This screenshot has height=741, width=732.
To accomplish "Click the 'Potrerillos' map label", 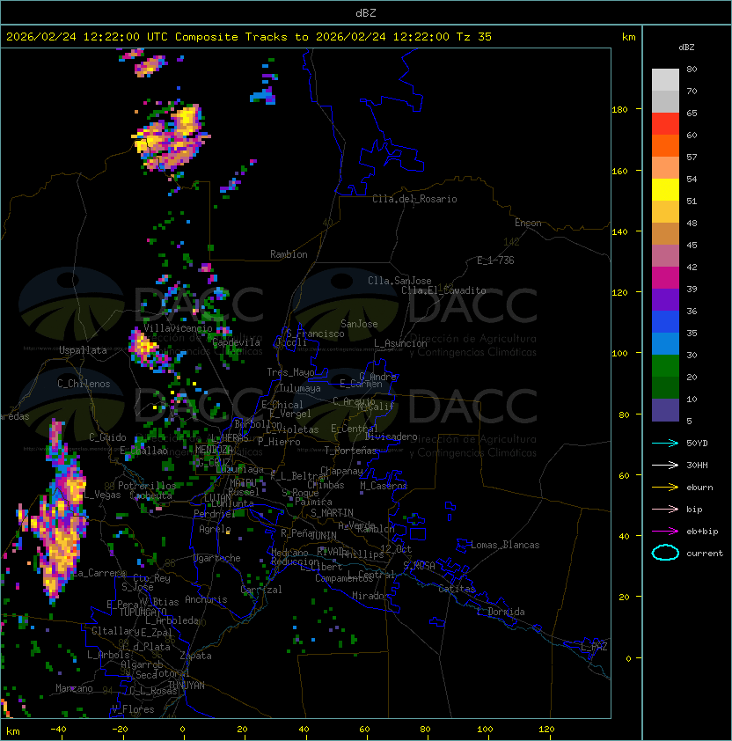I will click(147, 486).
